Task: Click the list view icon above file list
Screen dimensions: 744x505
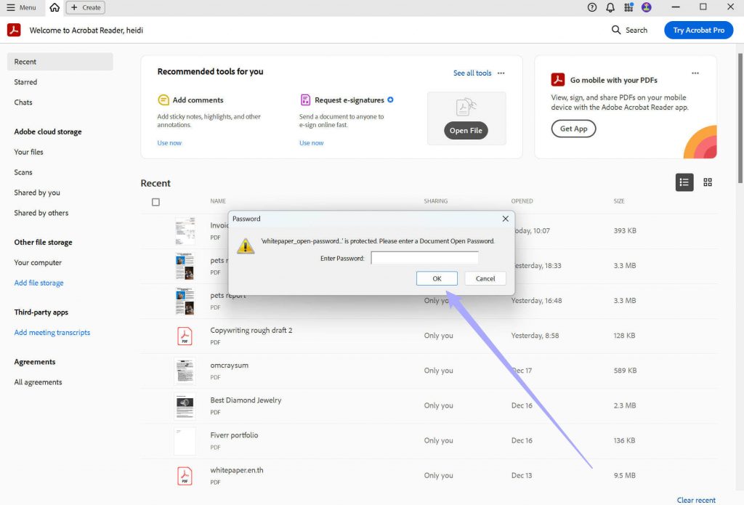Action: (684, 182)
